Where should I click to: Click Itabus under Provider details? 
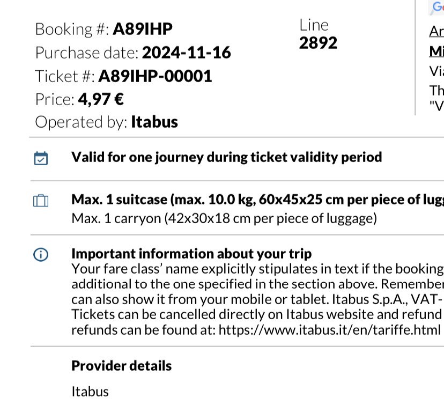click(90, 392)
